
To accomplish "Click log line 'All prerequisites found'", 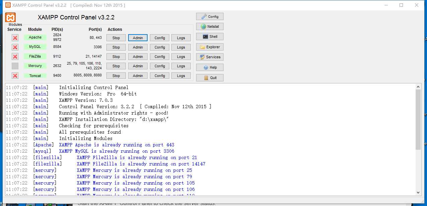I will tap(90, 132).
